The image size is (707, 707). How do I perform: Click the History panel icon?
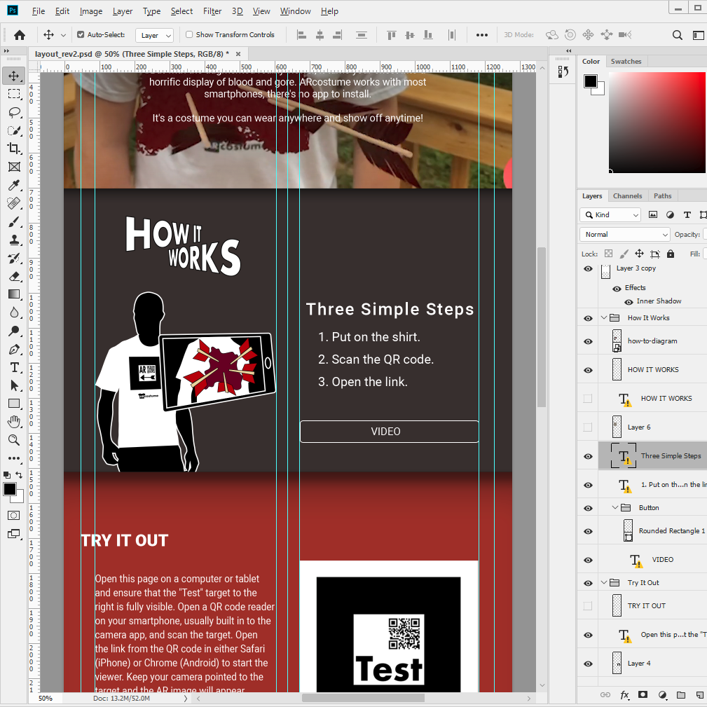click(x=563, y=71)
